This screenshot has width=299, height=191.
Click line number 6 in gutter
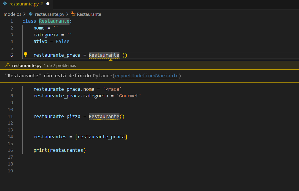tap(11, 55)
